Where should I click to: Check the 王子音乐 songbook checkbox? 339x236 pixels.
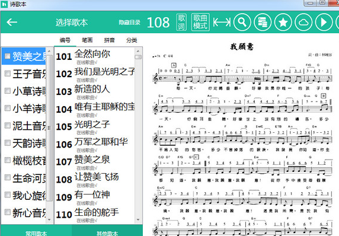point(8,74)
